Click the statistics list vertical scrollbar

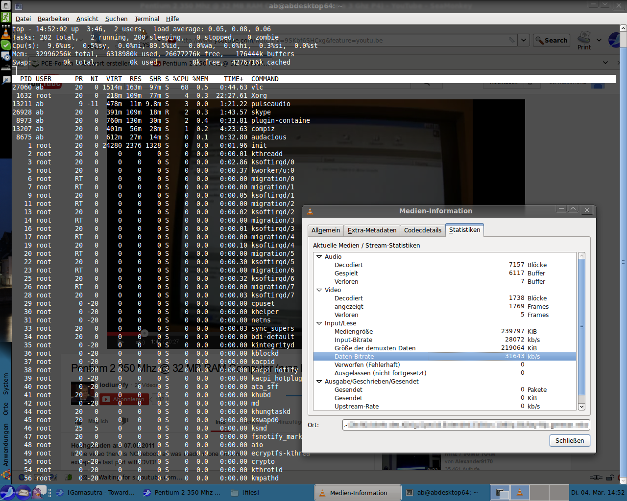point(581,327)
